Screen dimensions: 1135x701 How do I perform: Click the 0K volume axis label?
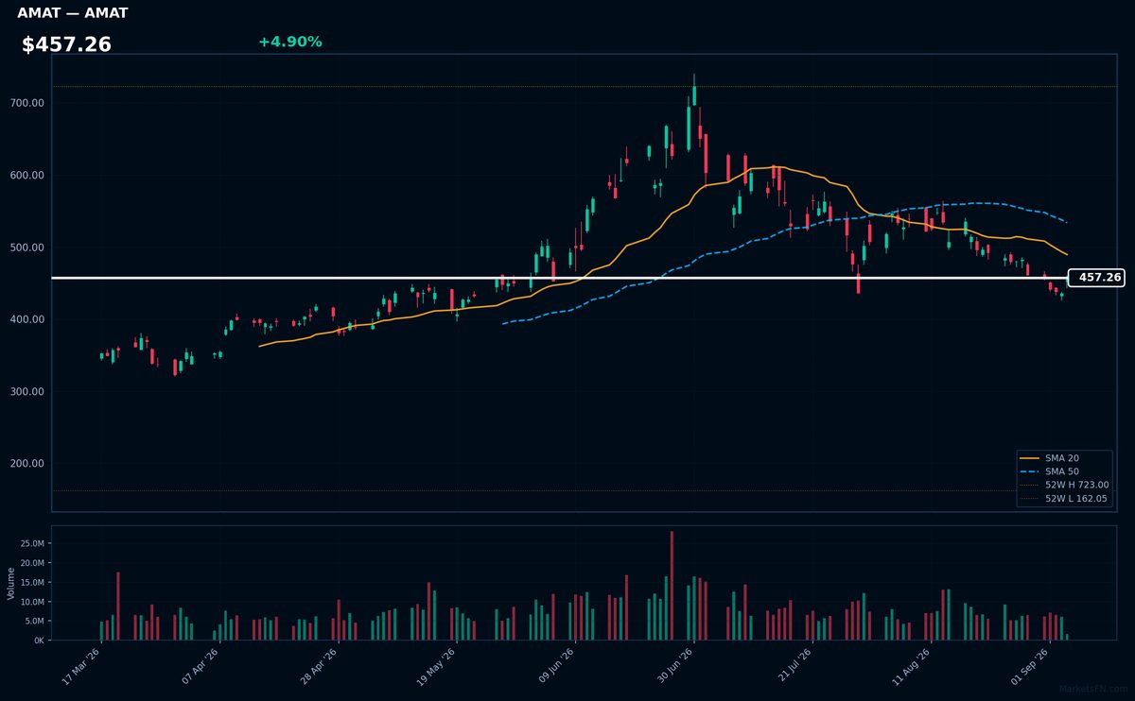coord(39,641)
